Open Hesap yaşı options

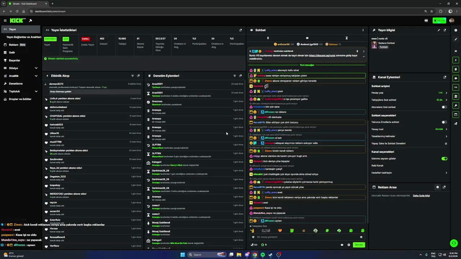pos(409,93)
